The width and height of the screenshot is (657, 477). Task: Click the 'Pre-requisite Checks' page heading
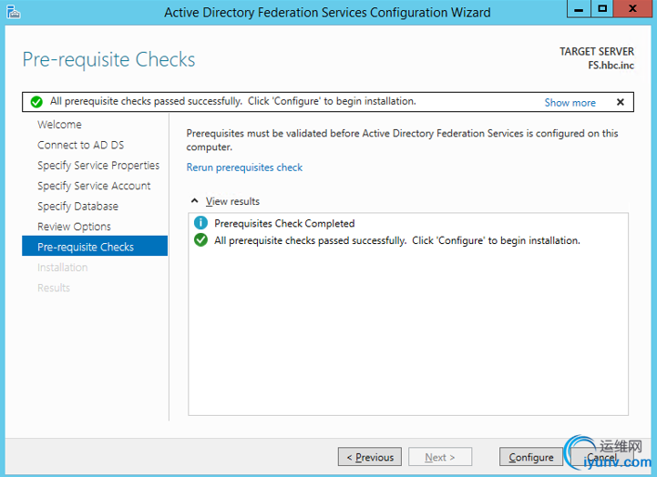tap(109, 60)
